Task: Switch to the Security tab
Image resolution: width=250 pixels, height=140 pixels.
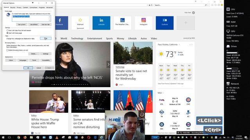Action: pos(12,7)
